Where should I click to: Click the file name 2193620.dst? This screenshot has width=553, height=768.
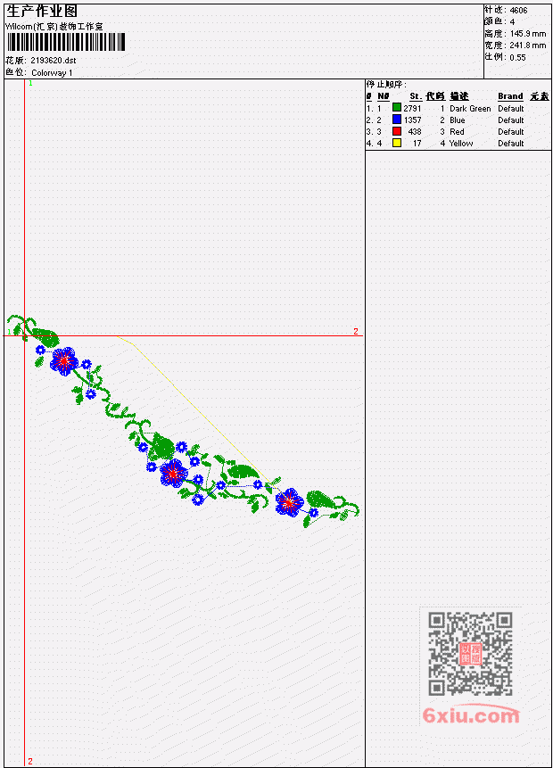pyautogui.click(x=53, y=61)
